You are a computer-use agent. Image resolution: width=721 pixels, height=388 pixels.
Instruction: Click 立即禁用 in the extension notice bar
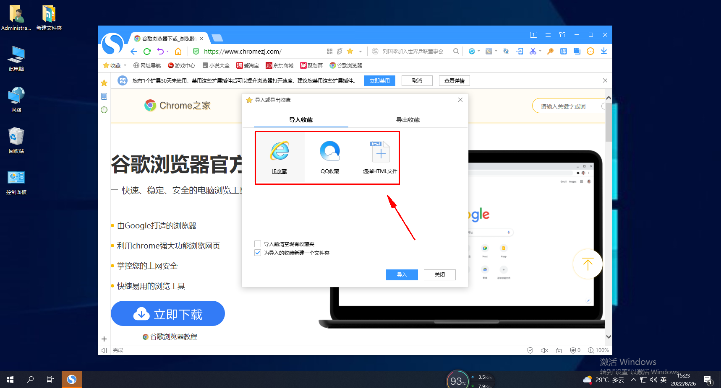(380, 80)
